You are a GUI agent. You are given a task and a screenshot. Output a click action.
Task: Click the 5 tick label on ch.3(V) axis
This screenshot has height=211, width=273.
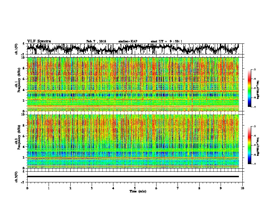coord(24,172)
